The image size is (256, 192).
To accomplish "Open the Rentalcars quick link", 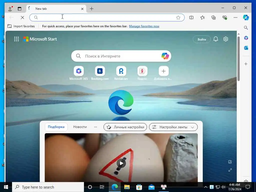I will coord(121,73).
